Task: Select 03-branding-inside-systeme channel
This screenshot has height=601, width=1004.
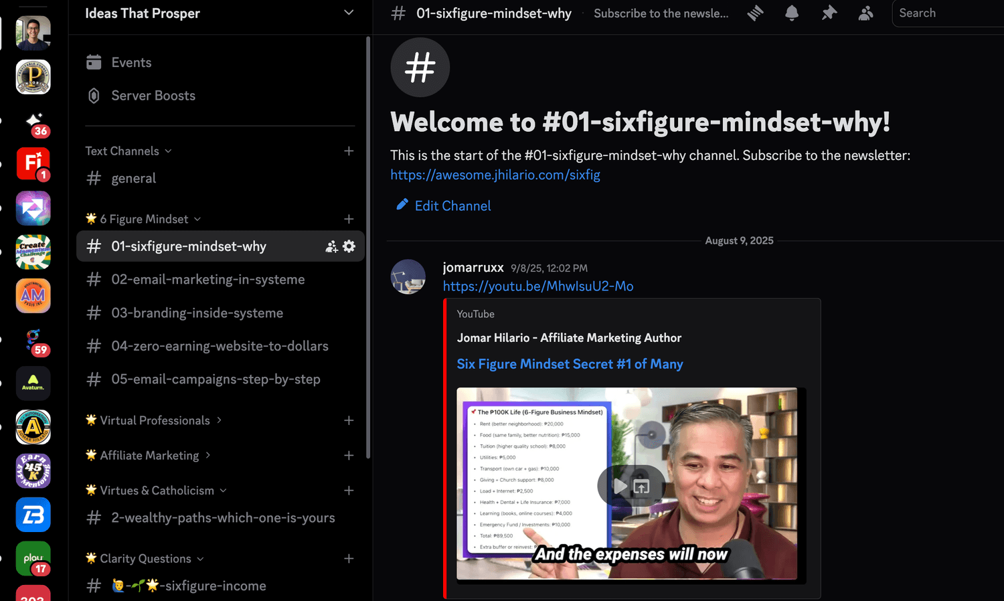Action: [220, 313]
